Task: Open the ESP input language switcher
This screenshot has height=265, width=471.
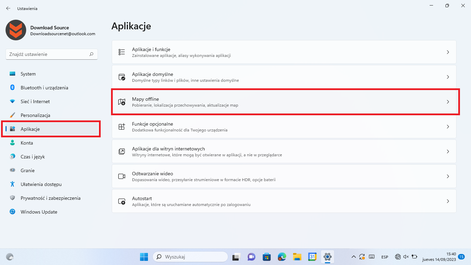Action: (385, 257)
